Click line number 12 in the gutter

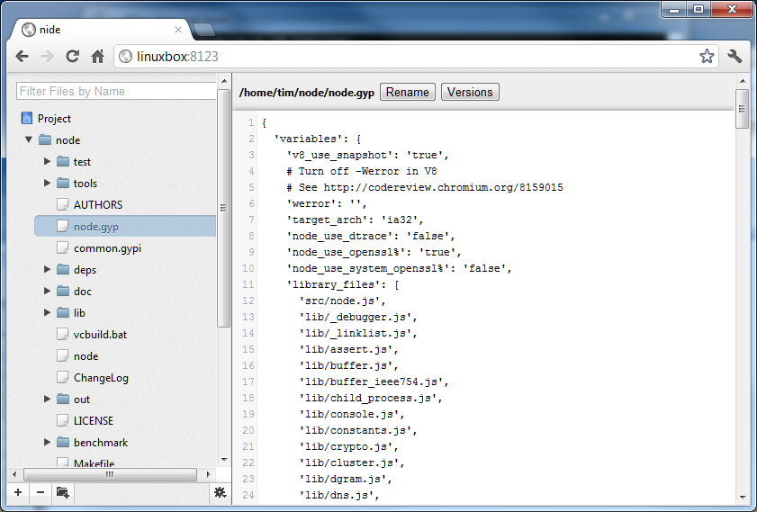click(x=248, y=301)
